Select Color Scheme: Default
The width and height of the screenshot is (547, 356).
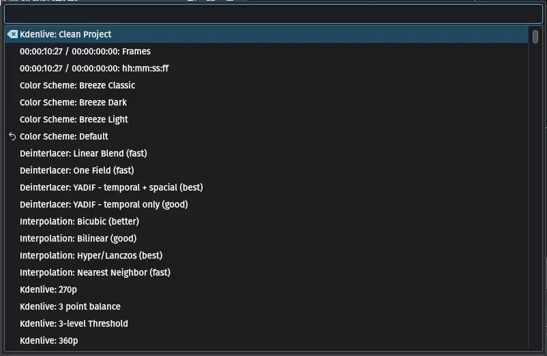click(x=266, y=136)
